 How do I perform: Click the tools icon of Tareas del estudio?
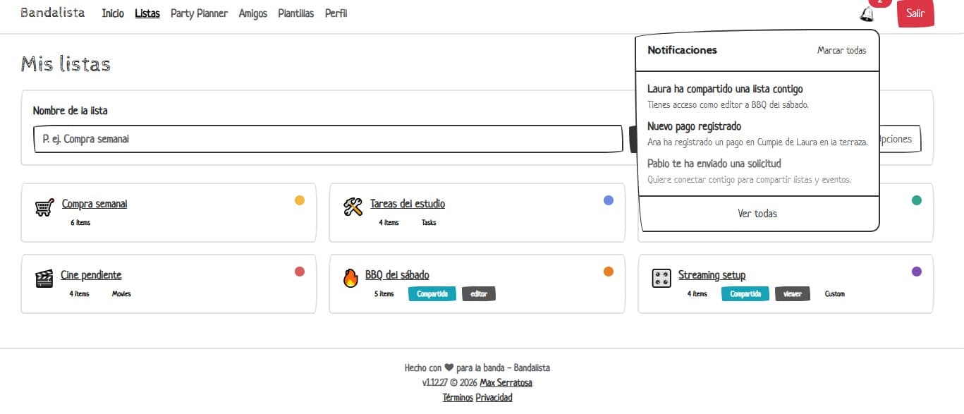pyautogui.click(x=353, y=207)
